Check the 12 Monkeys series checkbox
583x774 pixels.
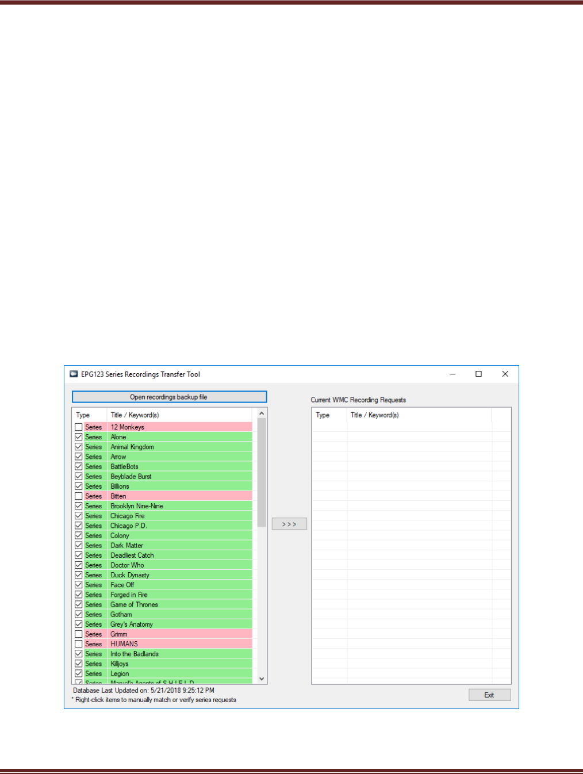click(79, 427)
